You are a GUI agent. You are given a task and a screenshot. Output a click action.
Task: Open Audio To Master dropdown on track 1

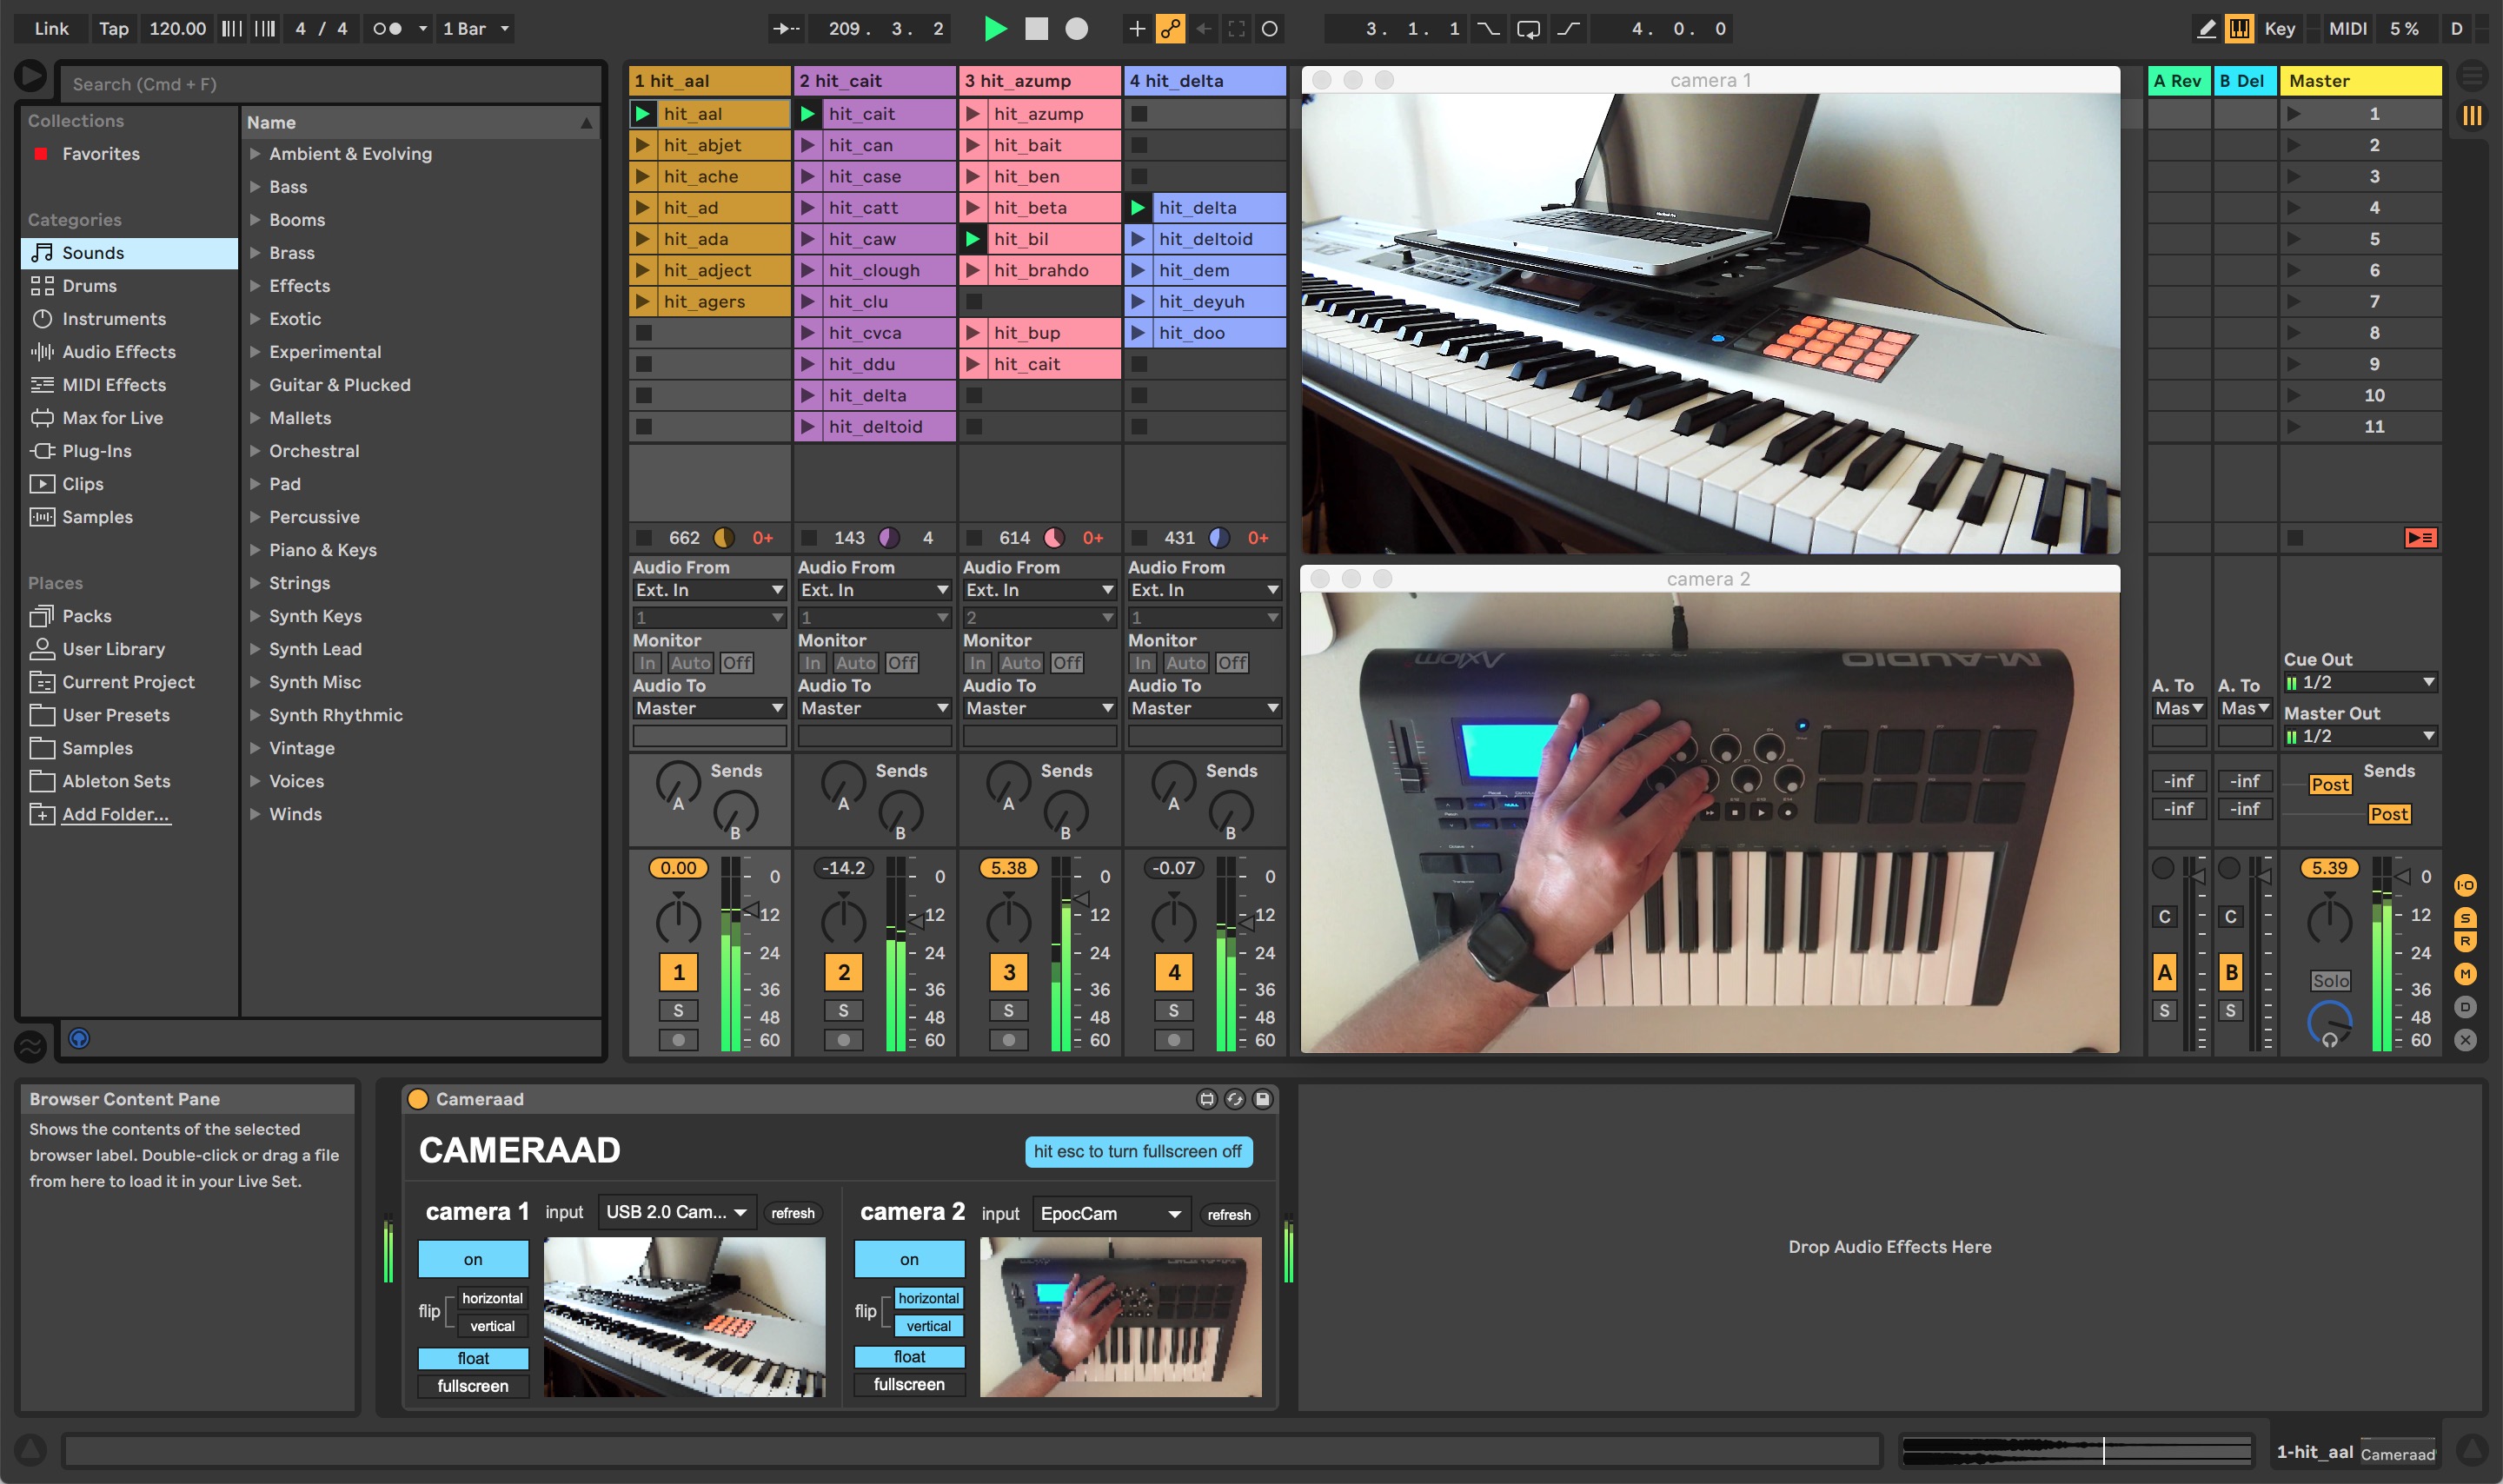[x=708, y=708]
